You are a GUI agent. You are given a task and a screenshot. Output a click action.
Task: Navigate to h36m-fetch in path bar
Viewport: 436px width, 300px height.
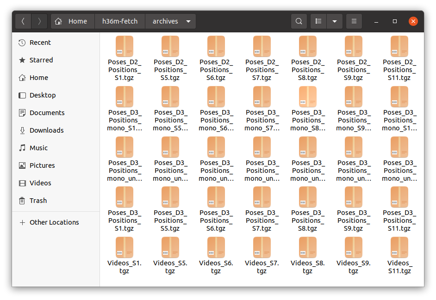pos(120,21)
